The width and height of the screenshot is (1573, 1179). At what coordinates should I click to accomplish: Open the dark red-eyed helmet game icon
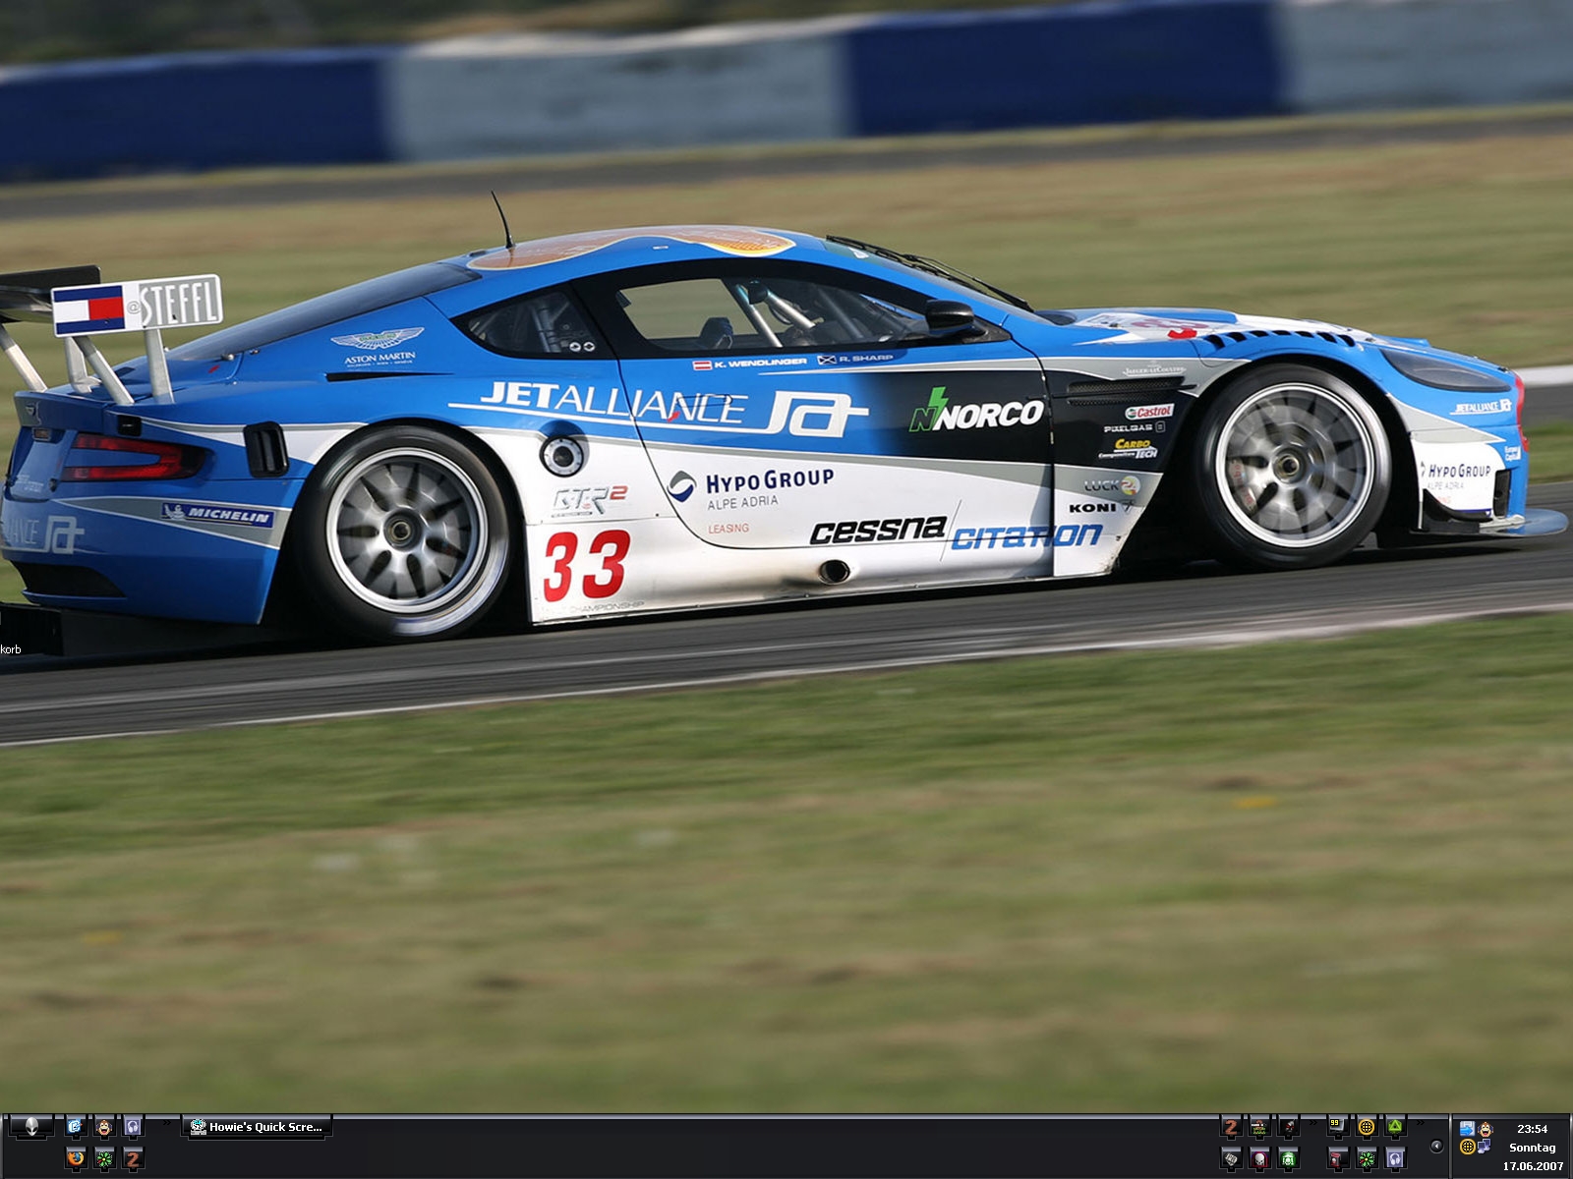(1288, 1127)
